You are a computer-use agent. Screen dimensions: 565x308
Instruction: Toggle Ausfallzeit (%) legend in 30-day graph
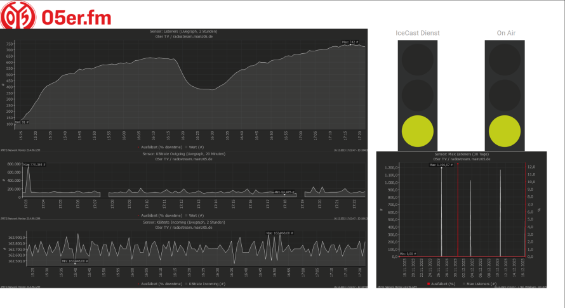click(x=442, y=284)
